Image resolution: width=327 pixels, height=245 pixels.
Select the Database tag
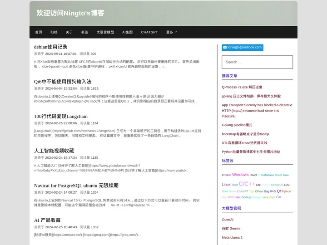tap(268, 175)
